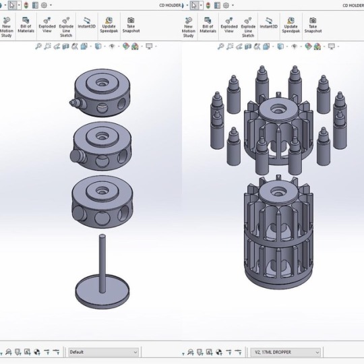Click Take Snapshot in the 17ML DROPPER window
This screenshot has width=364, height=364.
313,25
